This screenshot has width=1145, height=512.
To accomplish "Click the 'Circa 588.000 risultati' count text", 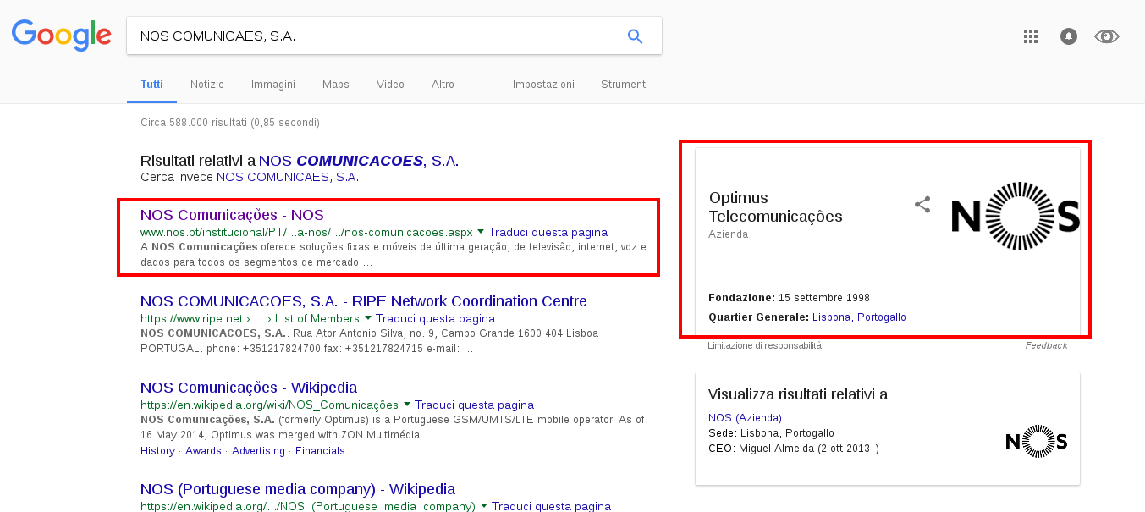I will click(230, 123).
